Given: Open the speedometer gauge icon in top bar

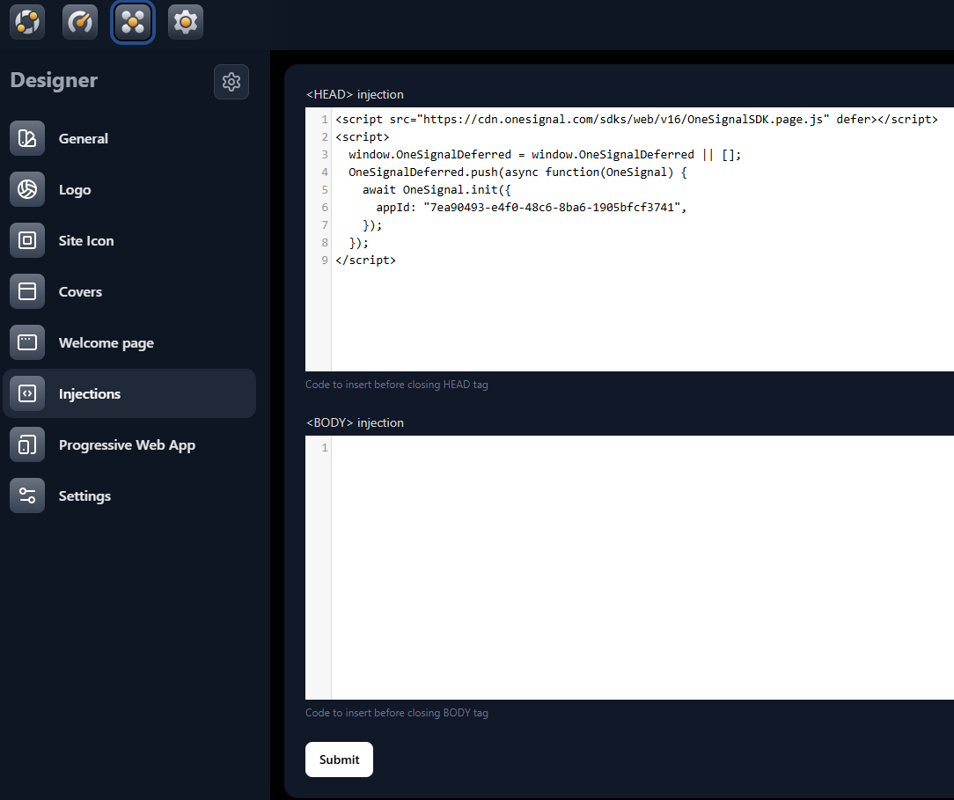Looking at the screenshot, I should 80,22.
